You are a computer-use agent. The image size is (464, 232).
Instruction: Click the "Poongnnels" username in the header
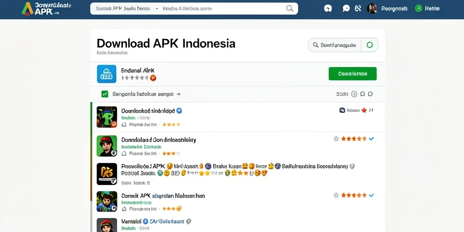tap(394, 9)
